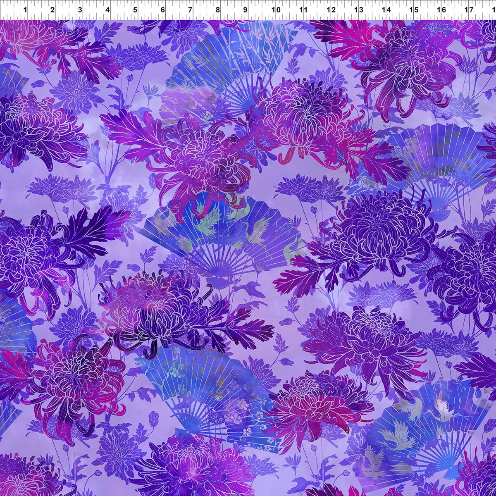
Task: Click the ruler number 17 mark
Action: (469, 9)
